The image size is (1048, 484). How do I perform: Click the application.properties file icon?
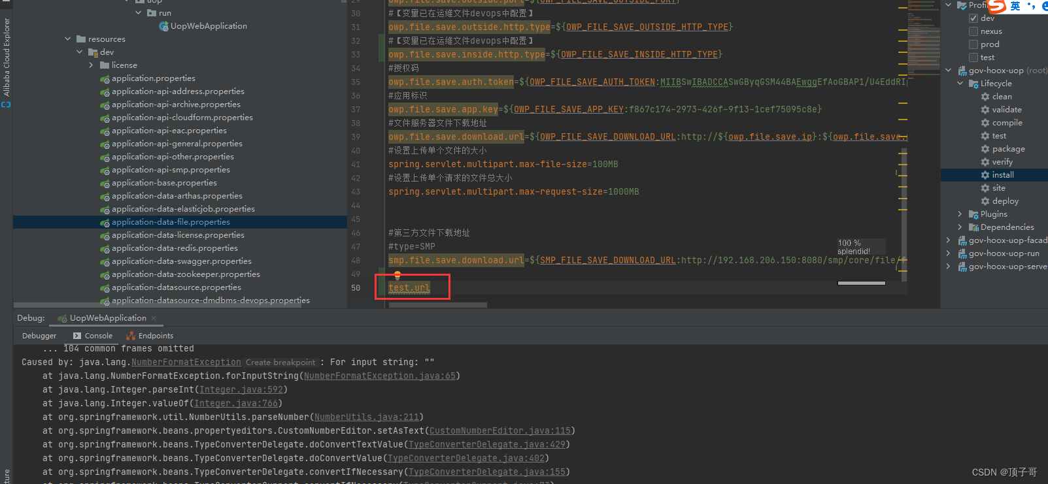click(105, 79)
